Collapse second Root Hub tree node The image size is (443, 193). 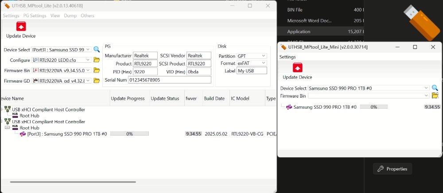click(x=7, y=128)
